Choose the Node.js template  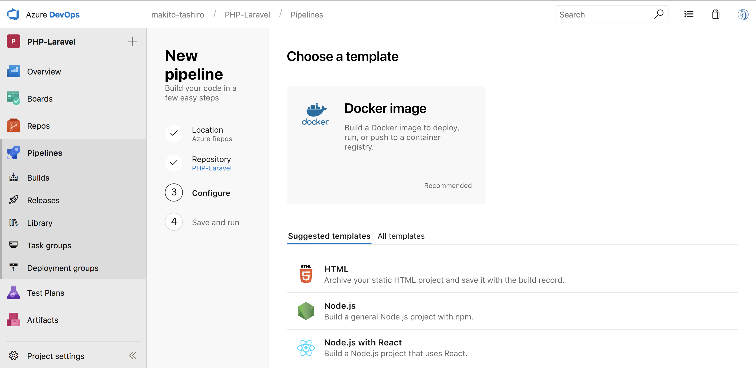[512, 311]
